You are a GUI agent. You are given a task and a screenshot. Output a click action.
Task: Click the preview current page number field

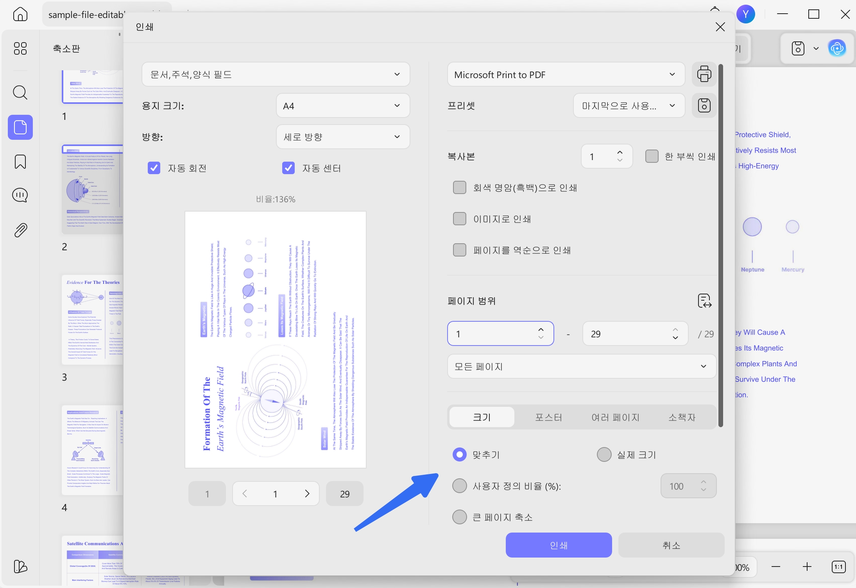(x=276, y=494)
